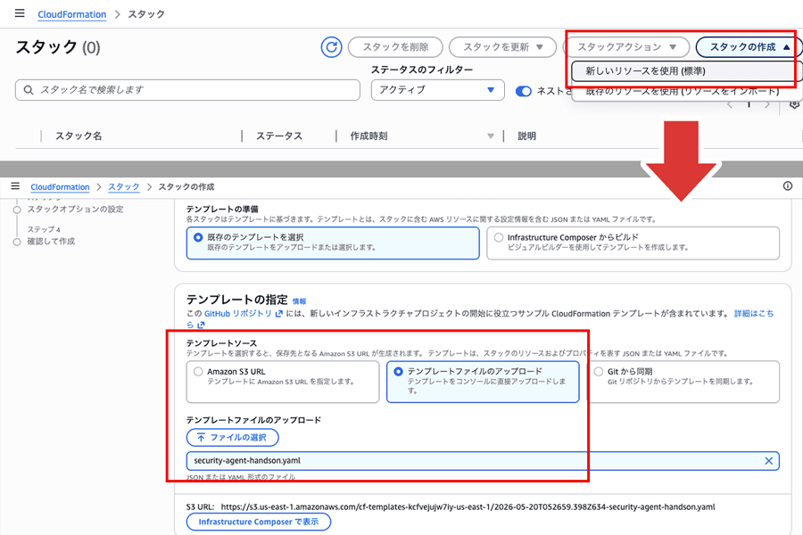Choose Amazon S3 URL template source
Viewport: 803px width, 535px height.
pyautogui.click(x=283, y=382)
